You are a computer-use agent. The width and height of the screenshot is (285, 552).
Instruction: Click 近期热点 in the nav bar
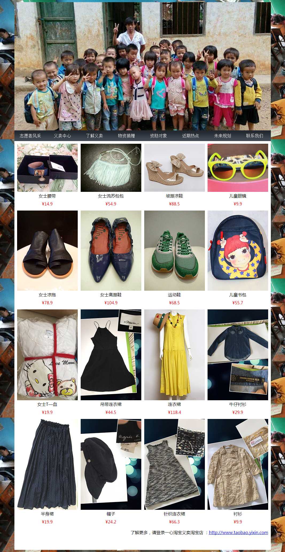coord(190,136)
